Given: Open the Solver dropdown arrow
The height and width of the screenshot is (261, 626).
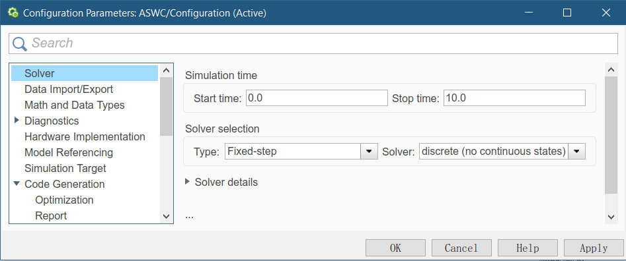Looking at the screenshot, I should pyautogui.click(x=576, y=151).
